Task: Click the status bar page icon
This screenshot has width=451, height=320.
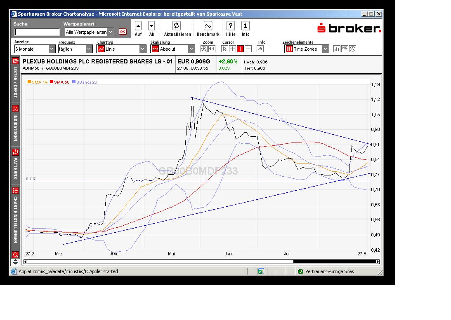Action: pos(14,271)
